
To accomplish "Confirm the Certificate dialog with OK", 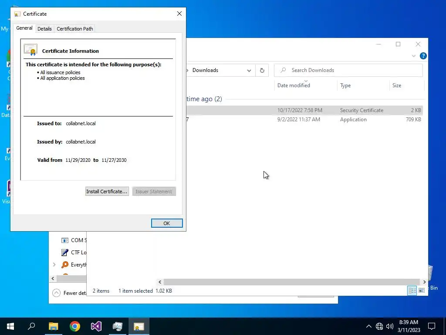I will pyautogui.click(x=167, y=223).
